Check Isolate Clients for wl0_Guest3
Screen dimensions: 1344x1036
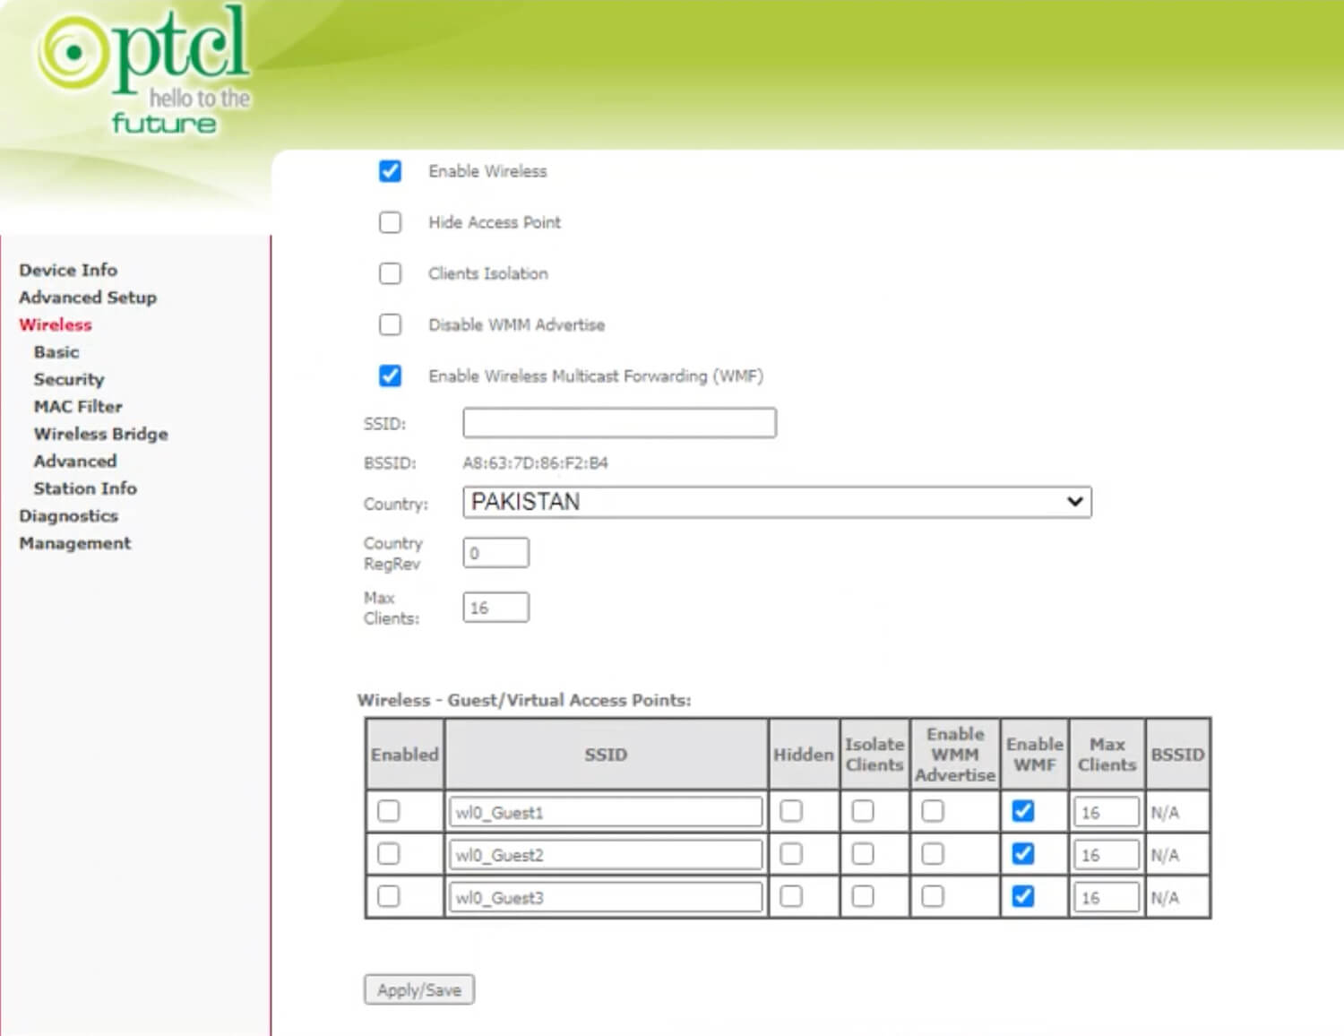(x=862, y=896)
